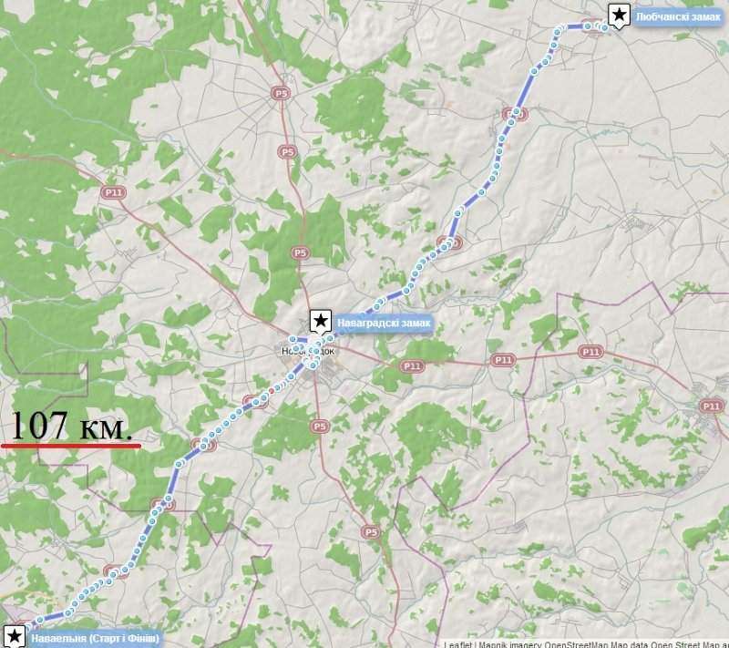Click the P5 shield south of Novogrudok town
This screenshot has width=729, height=648.
[x=320, y=427]
